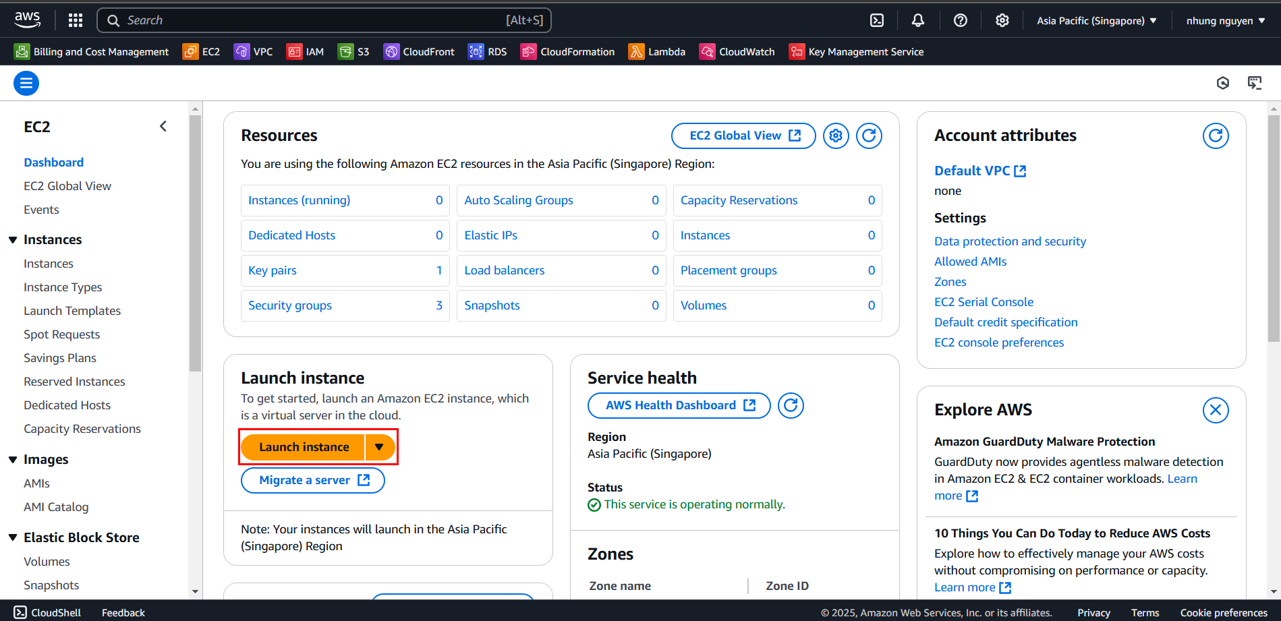Open top bar settings gear icon
Image resolution: width=1281 pixels, height=621 pixels.
(1002, 20)
